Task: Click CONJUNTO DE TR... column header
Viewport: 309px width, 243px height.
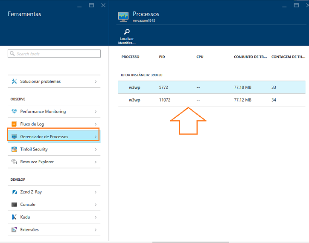Action: pyautogui.click(x=250, y=57)
